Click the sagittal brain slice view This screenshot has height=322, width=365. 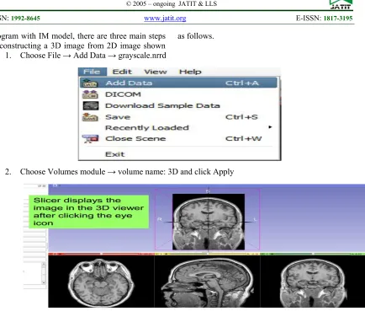207,282
